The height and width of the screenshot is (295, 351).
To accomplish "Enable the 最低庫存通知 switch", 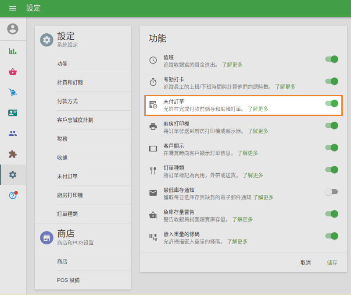I will [332, 192].
